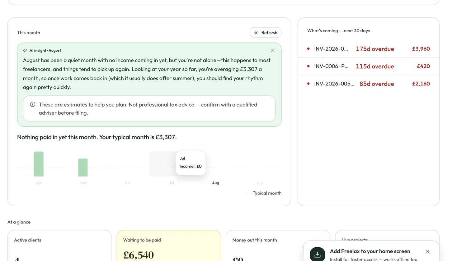
Task: Click the £420 invoice amount
Action: tap(423, 66)
